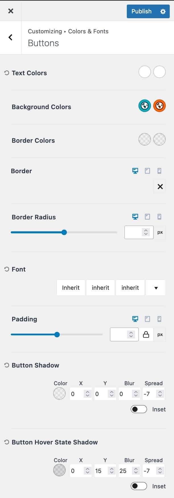This screenshot has height=498, width=174.
Task: Go back from the Buttons section
Action: click(x=11, y=37)
